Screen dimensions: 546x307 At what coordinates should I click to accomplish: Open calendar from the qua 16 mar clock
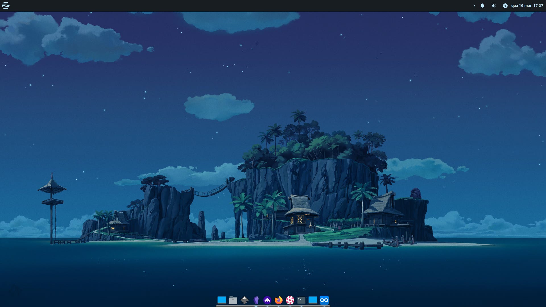pyautogui.click(x=527, y=6)
